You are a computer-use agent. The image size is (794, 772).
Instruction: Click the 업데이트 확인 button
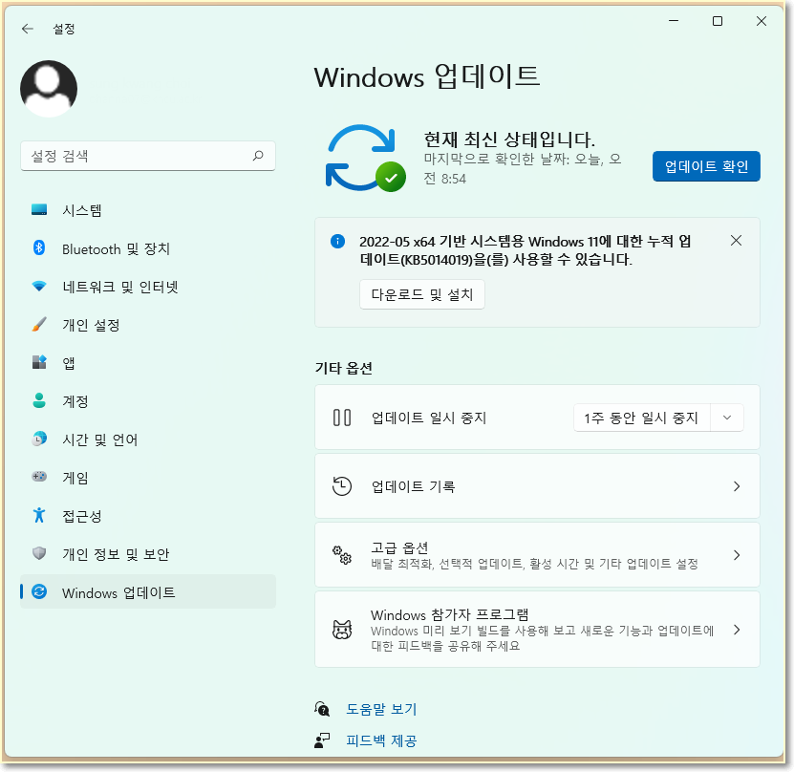(706, 166)
